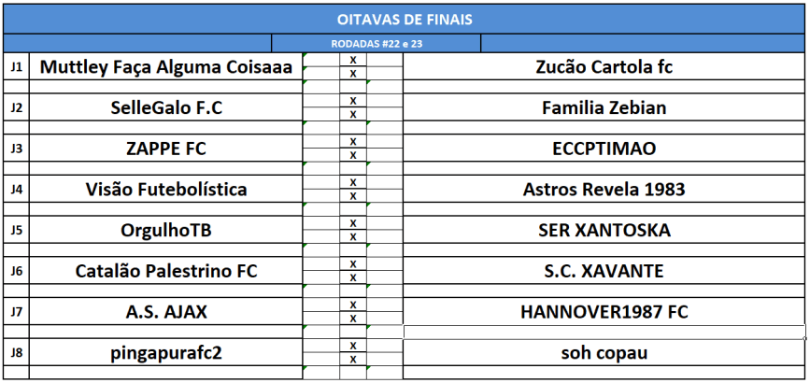810x383 pixels.
Task: Select the 'SelleGalo F.C' cell
Action: coord(166,107)
